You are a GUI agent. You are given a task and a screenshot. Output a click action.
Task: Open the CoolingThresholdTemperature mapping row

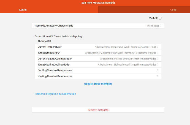point(98,70)
